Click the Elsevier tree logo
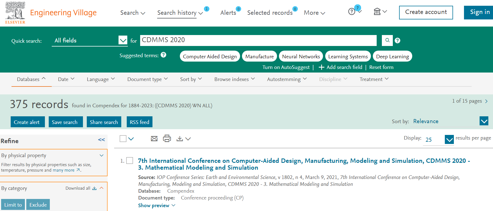This screenshot has width=493, height=211. [x=15, y=13]
